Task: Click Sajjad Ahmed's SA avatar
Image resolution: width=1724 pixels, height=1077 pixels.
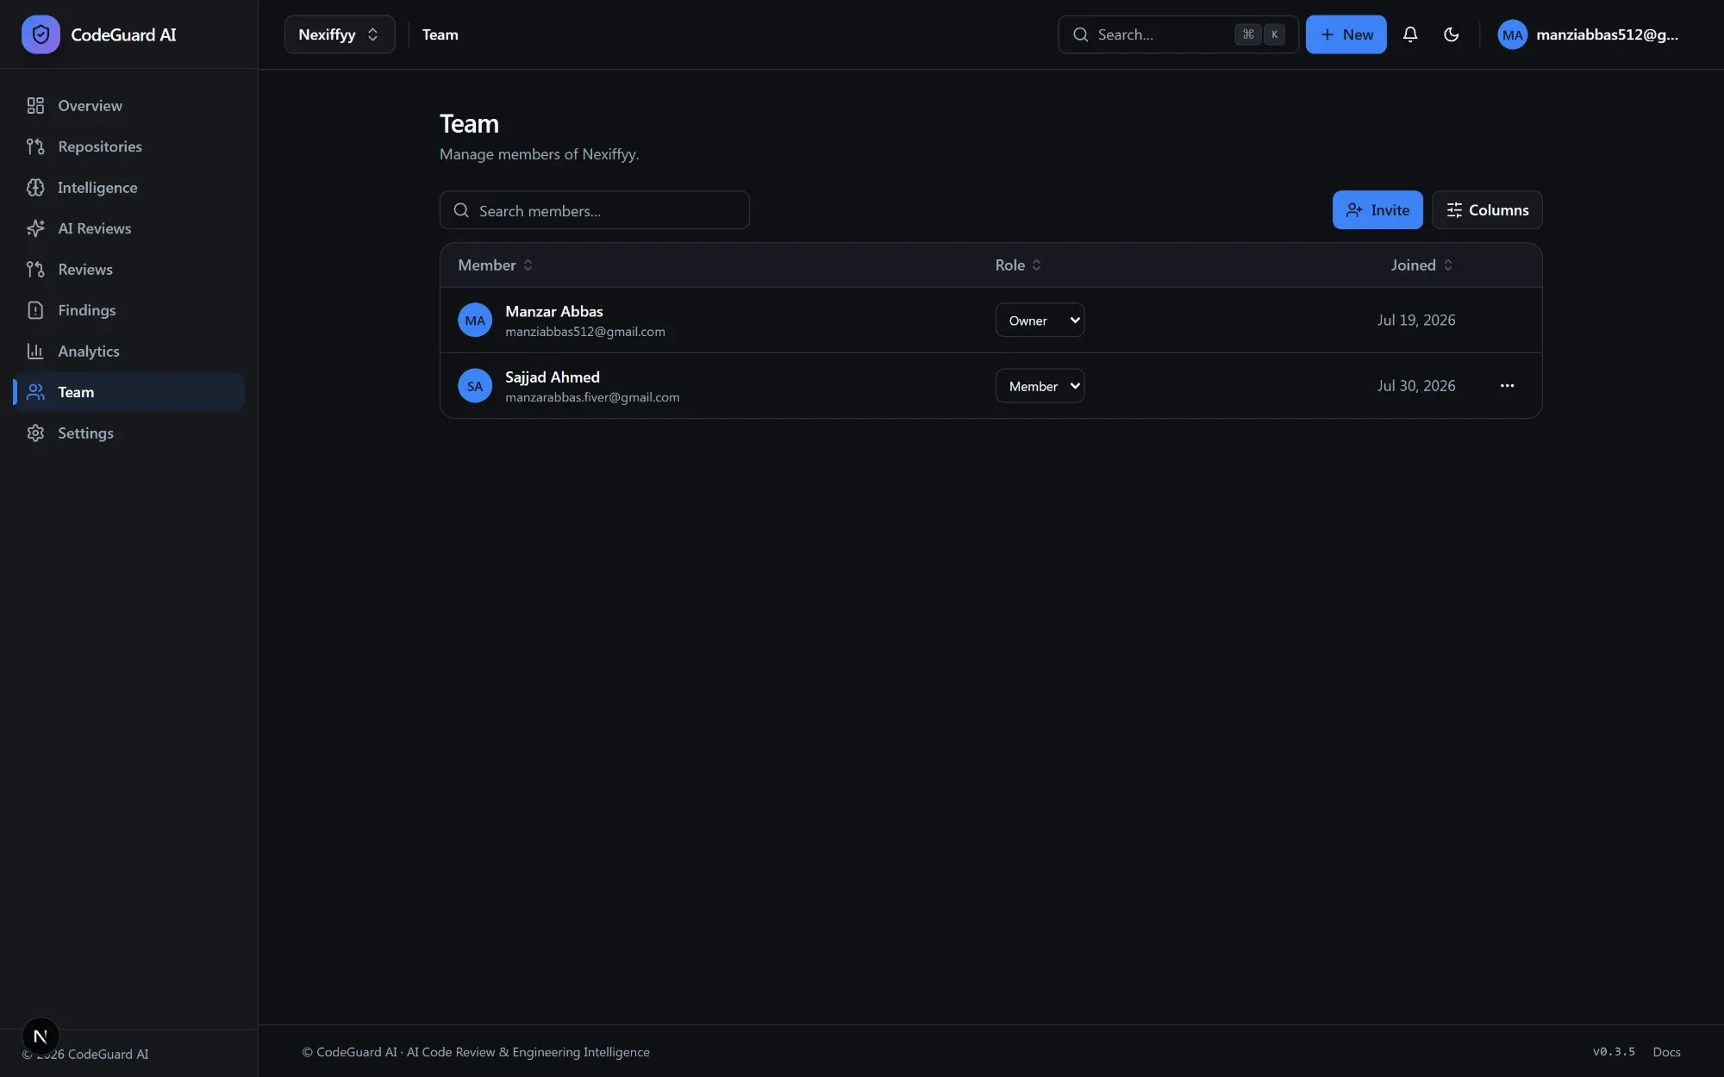Action: (x=475, y=386)
